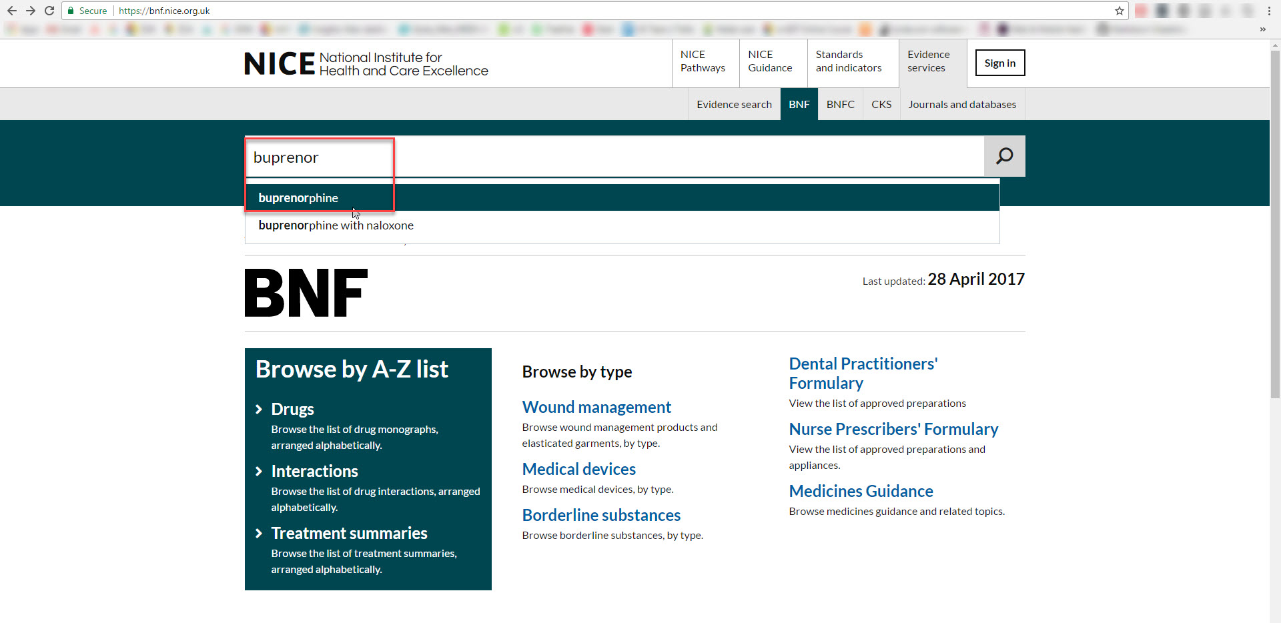Open Treatment summaries in the A-Z panel
This screenshot has width=1281, height=623.
(349, 533)
